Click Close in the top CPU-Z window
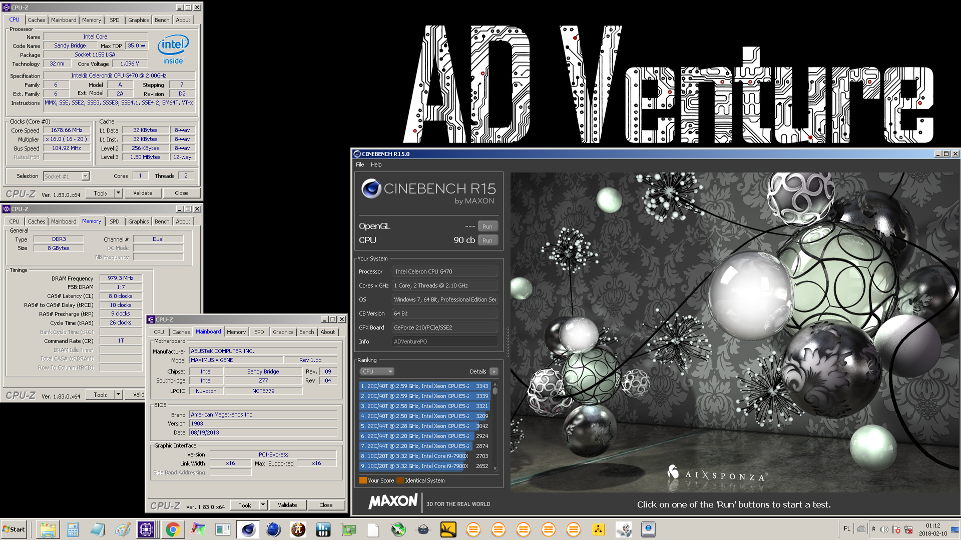Screen dimensions: 961x540 click(181, 193)
